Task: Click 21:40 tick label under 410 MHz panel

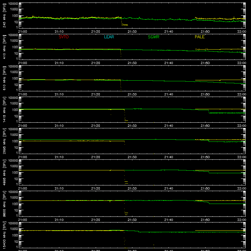Action: [x=168, y=63]
